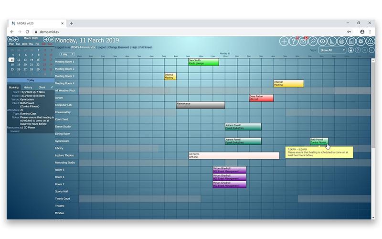Click the small dot circle icon near View
This screenshot has height=239, width=382.
tap(372, 50)
